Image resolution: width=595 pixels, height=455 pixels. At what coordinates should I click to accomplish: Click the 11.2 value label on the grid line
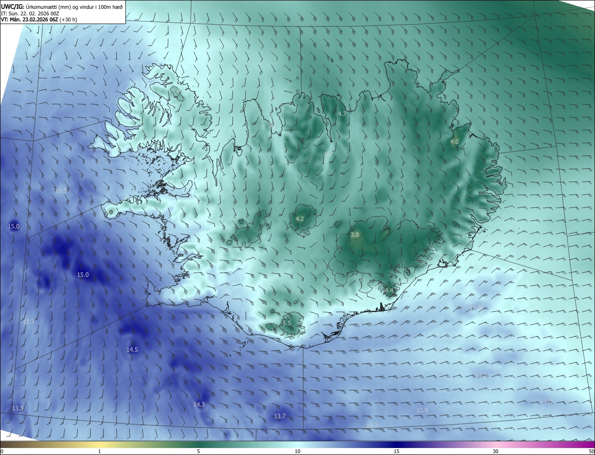click(x=372, y=426)
